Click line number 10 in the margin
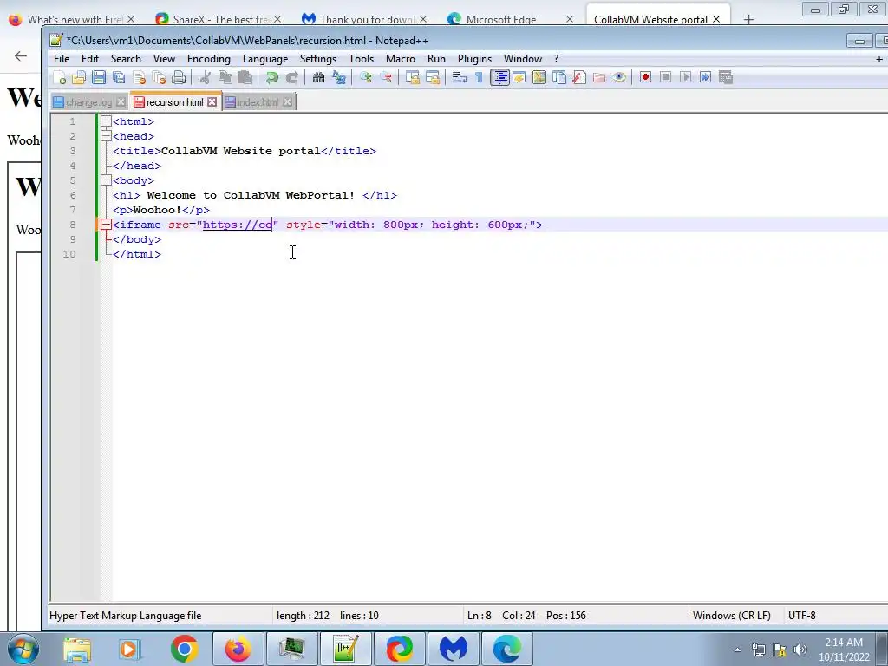Image resolution: width=888 pixels, height=666 pixels. point(69,254)
